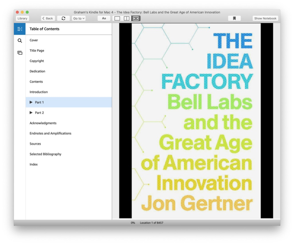Open the Go to dropdown

click(79, 18)
